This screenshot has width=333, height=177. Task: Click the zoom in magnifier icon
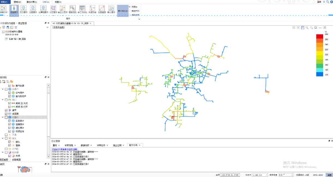coord(307,28)
